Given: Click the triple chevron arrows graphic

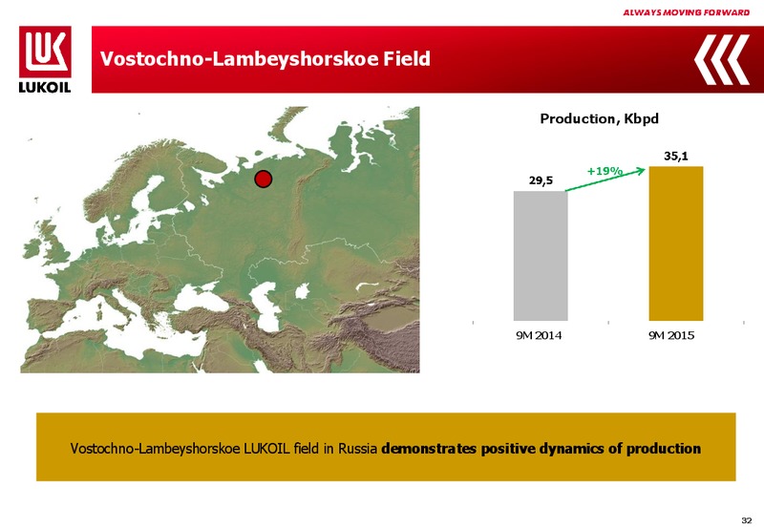Looking at the screenshot, I should pyautogui.click(x=722, y=59).
